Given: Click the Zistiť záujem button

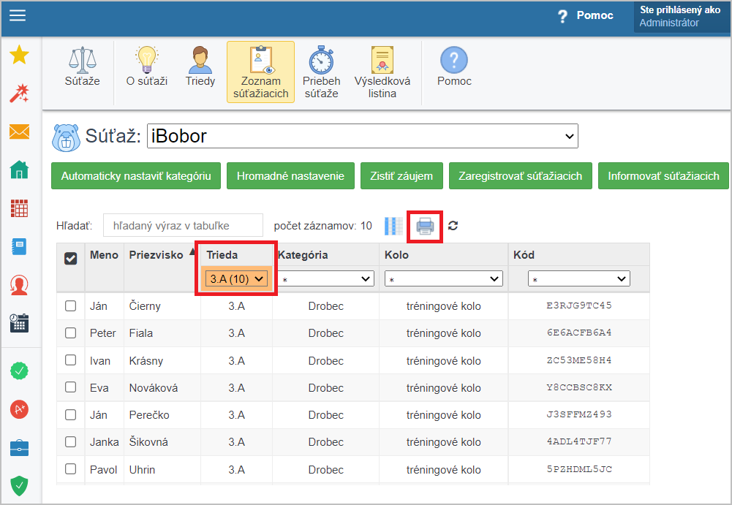Looking at the screenshot, I should (401, 176).
